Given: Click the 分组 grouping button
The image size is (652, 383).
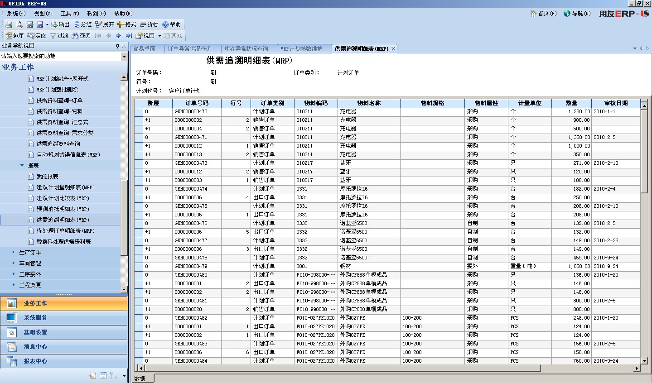Looking at the screenshot, I should point(83,24).
